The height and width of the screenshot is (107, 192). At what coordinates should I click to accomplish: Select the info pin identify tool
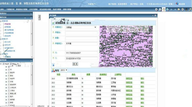click(183, 9)
